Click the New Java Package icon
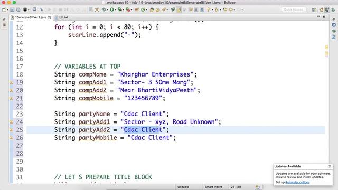Screen dimensions: 338x190 [x=137, y=9]
